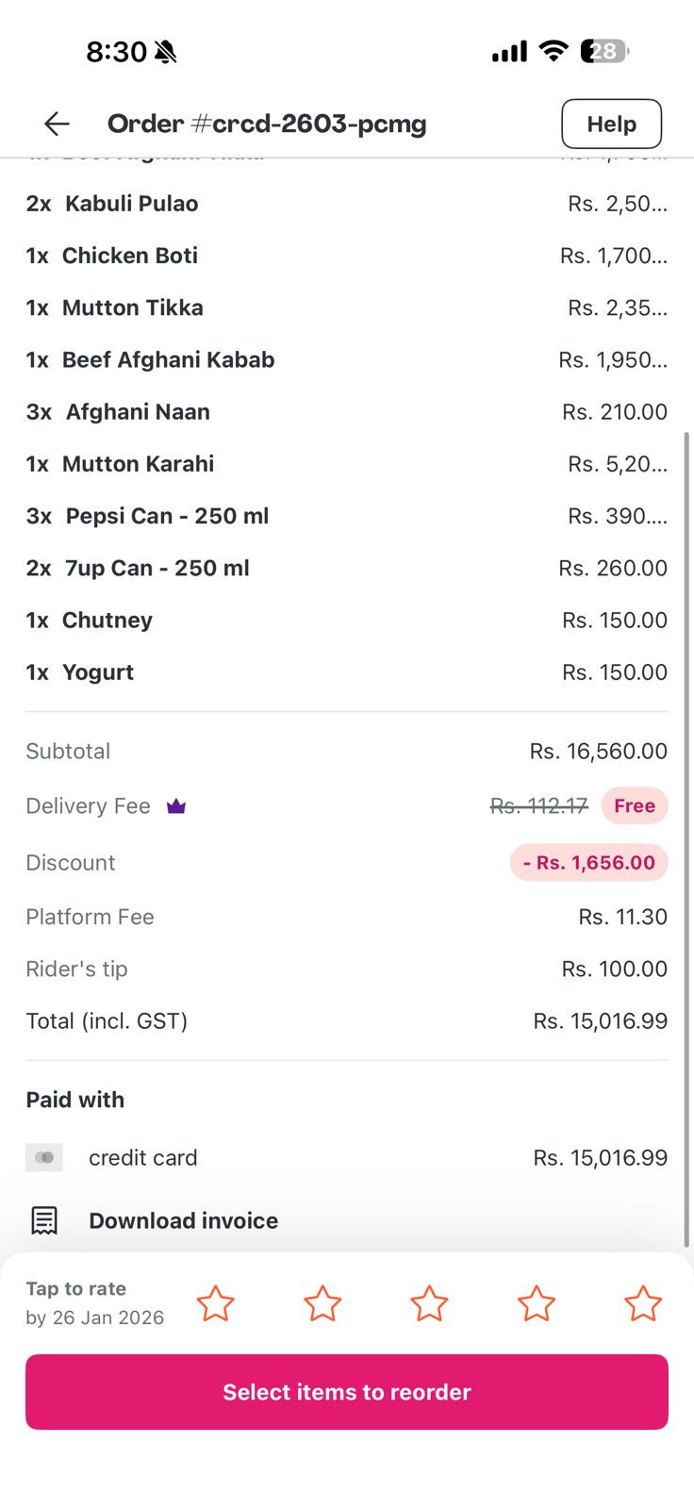Open Download invoice link
Screen dimensions: 694x1509
[x=183, y=1220]
